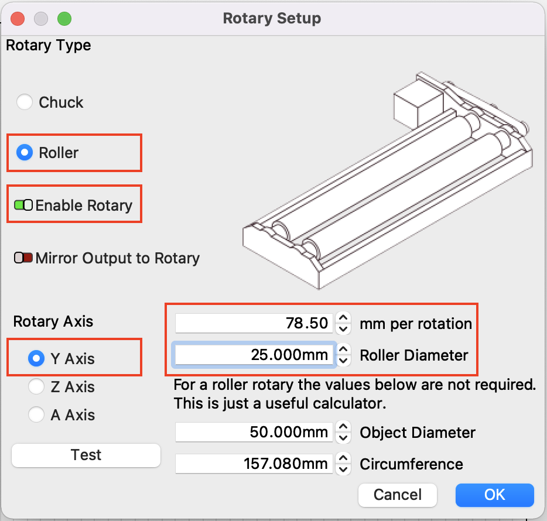Image resolution: width=547 pixels, height=521 pixels.
Task: Increase mm per rotation with up arrow
Action: point(344,318)
